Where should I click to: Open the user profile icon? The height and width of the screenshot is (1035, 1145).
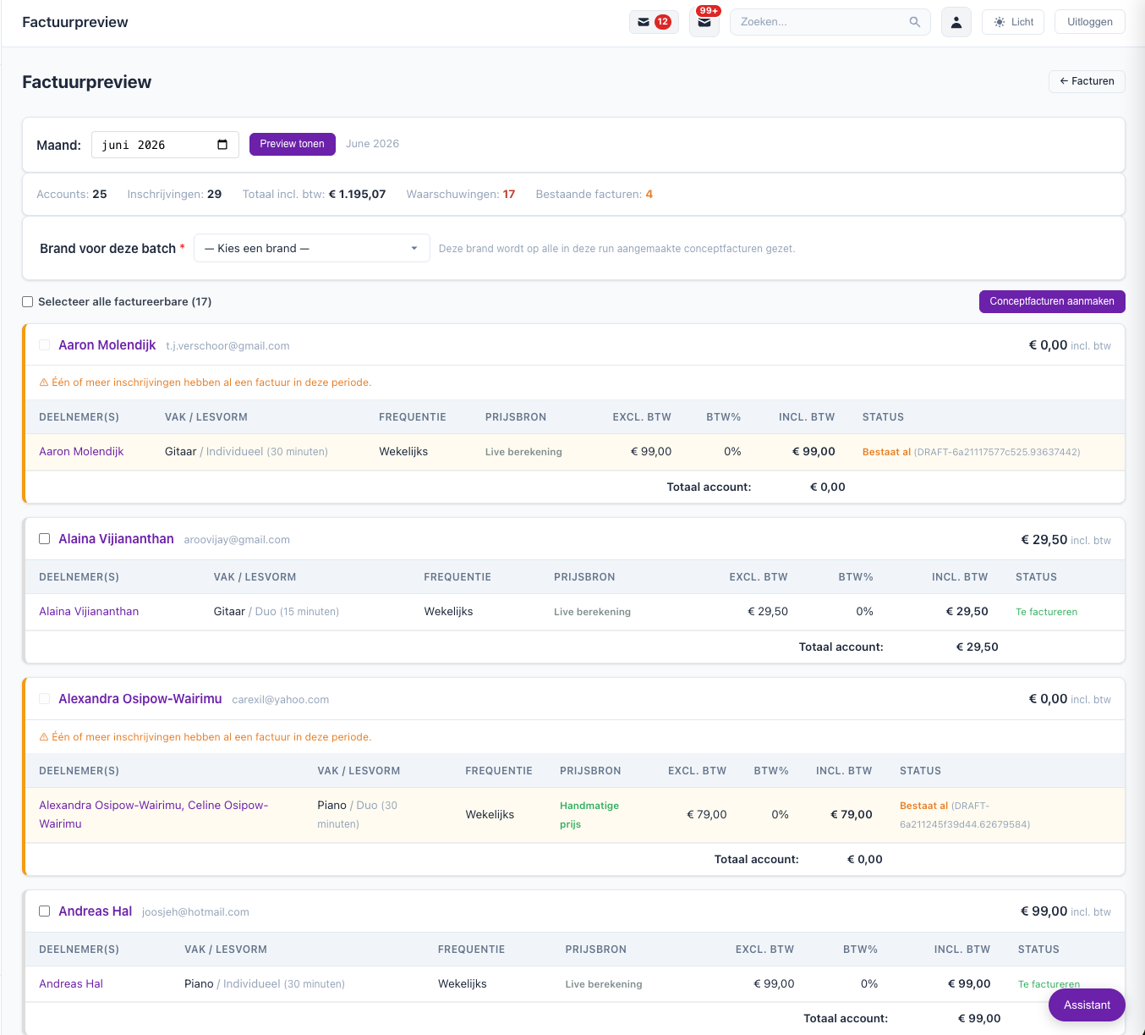[x=956, y=22]
